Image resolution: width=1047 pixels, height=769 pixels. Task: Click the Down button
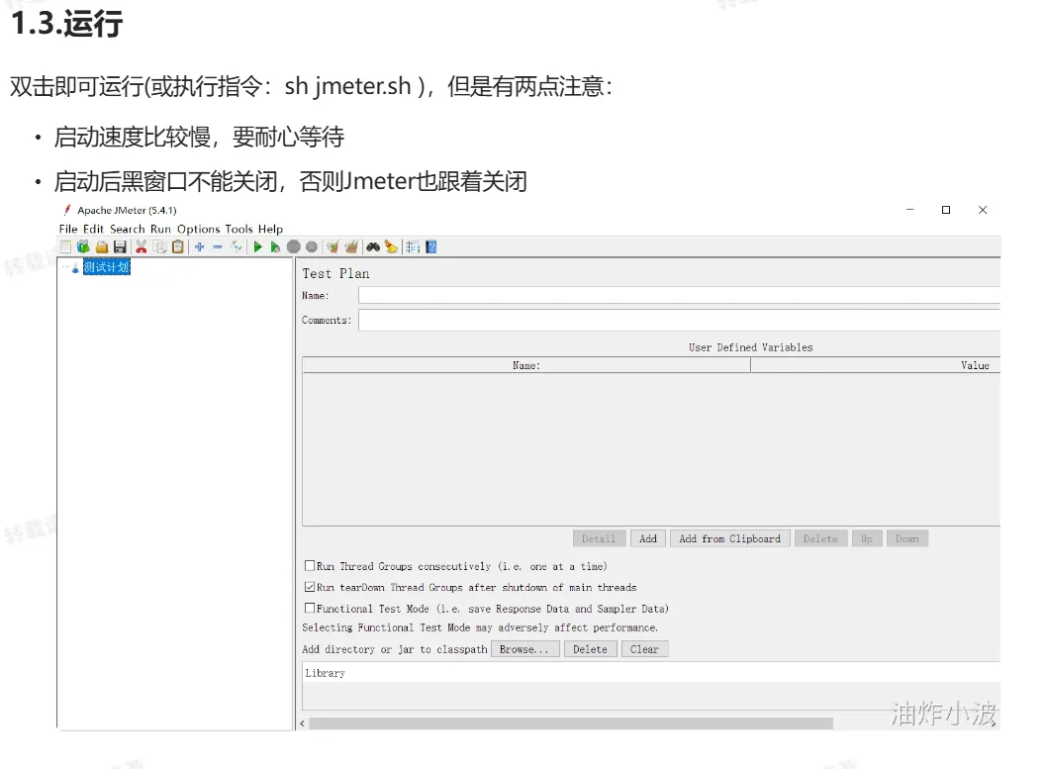(x=906, y=538)
